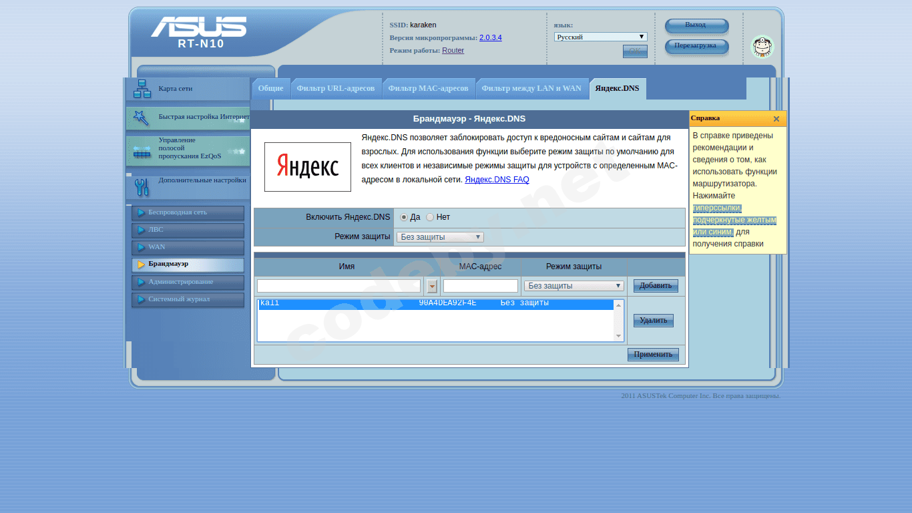Click the client list scrollbar down arrow
This screenshot has height=513, width=912.
[x=618, y=336]
